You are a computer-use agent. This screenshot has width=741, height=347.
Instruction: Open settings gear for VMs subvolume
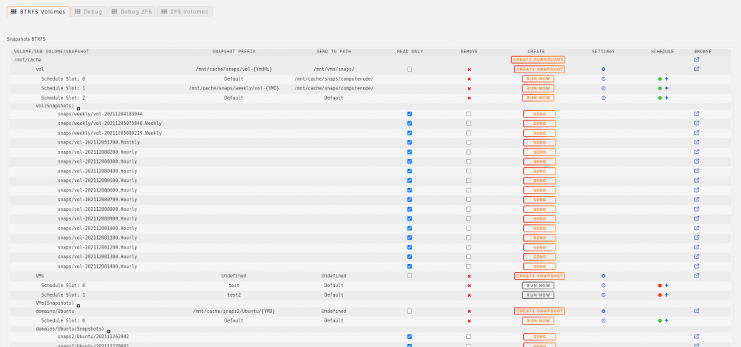pyautogui.click(x=603, y=276)
